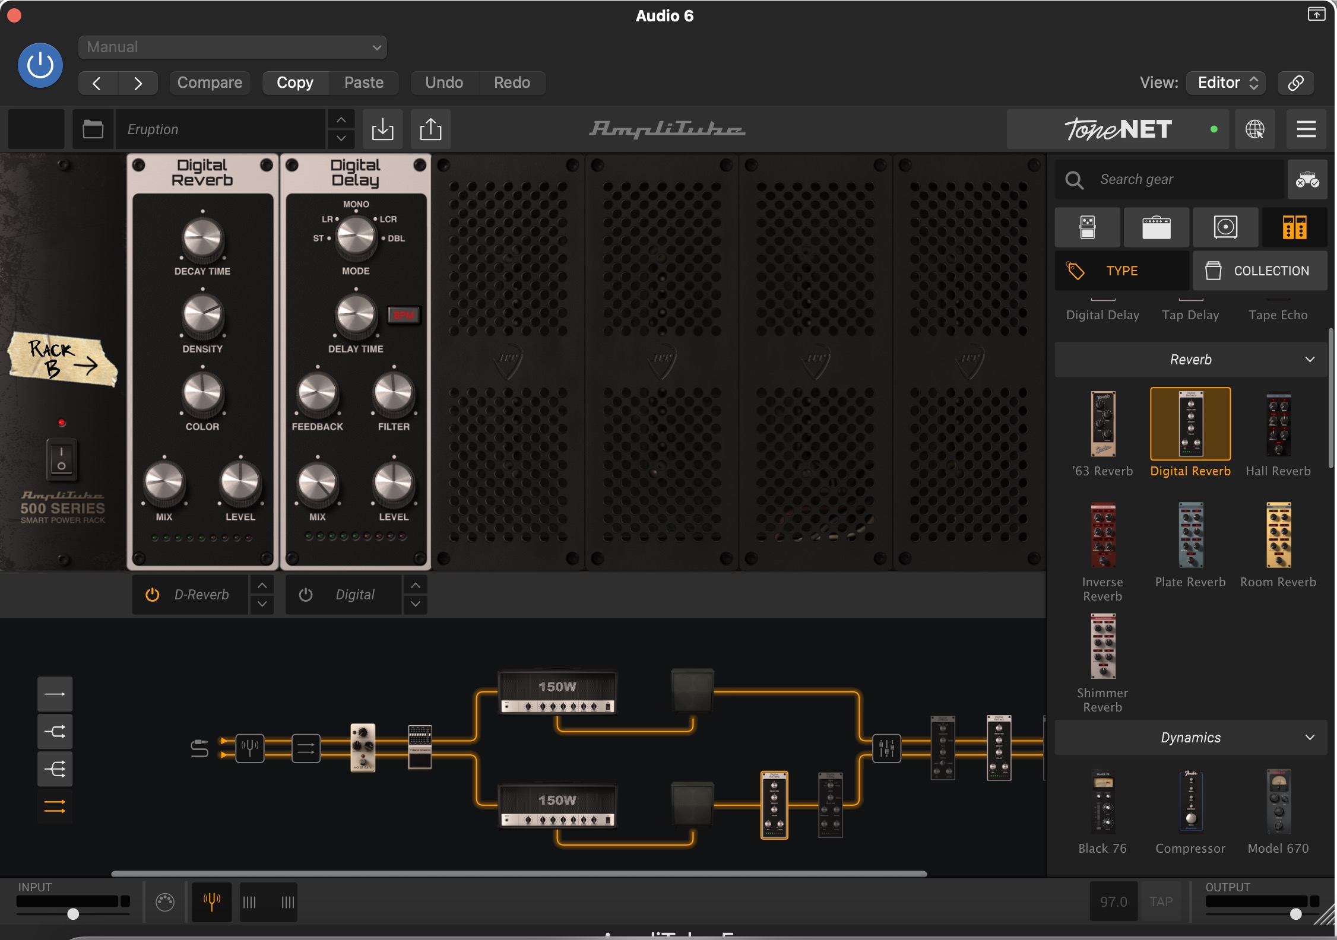Toggle the plugin power bypass button
This screenshot has height=940, width=1337.
tap(40, 65)
